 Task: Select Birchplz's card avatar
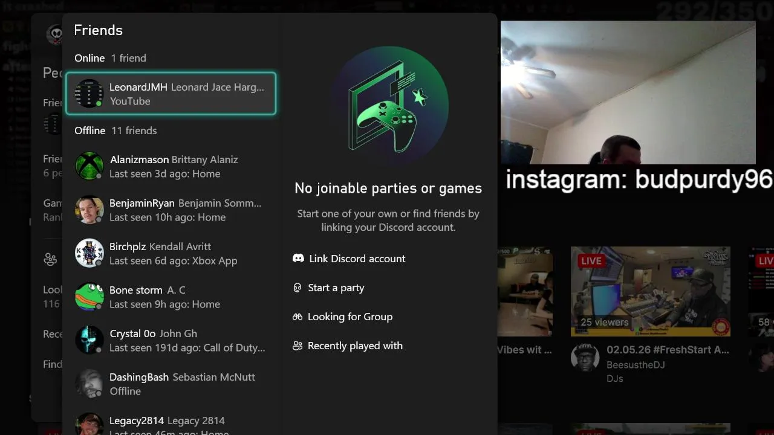tap(89, 253)
